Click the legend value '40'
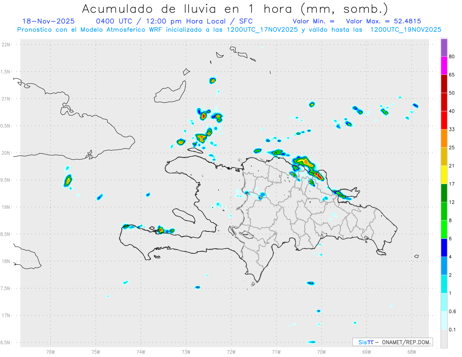 (452, 111)
